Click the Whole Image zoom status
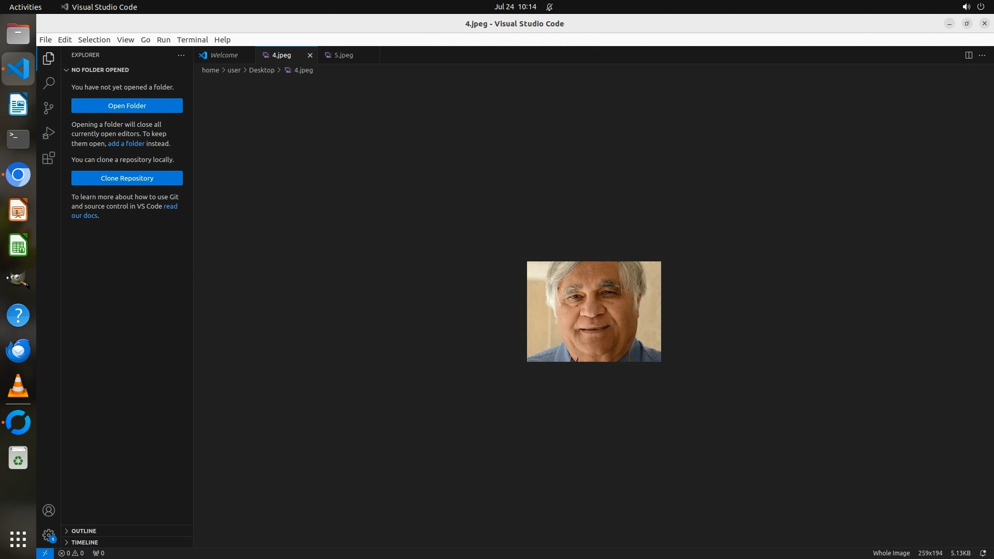994x559 pixels. tap(891, 553)
